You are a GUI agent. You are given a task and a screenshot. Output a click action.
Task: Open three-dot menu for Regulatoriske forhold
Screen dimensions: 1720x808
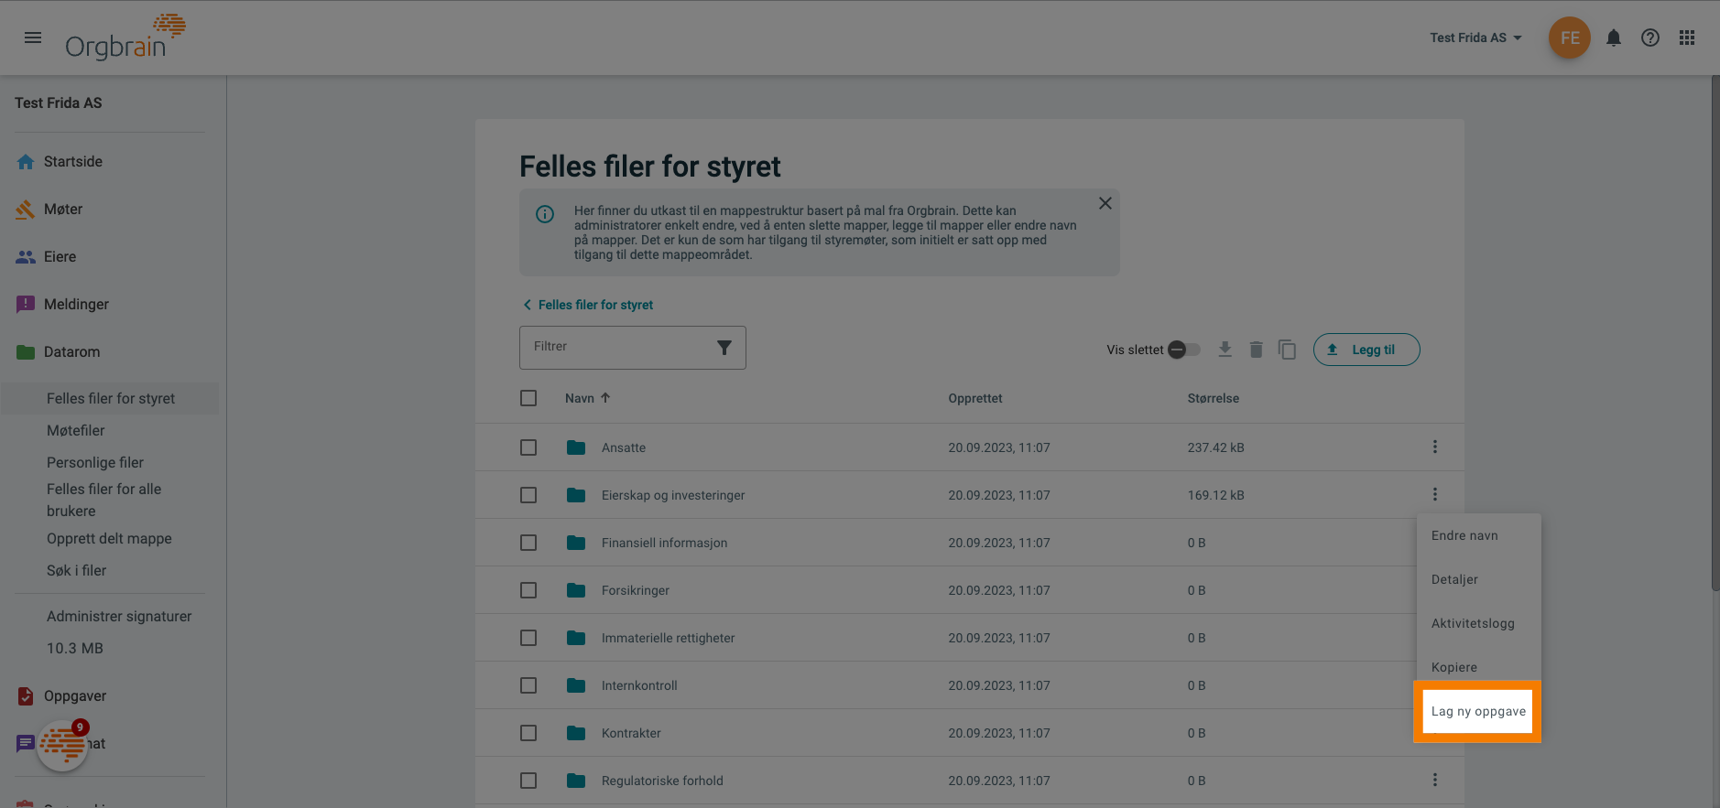1435,780
